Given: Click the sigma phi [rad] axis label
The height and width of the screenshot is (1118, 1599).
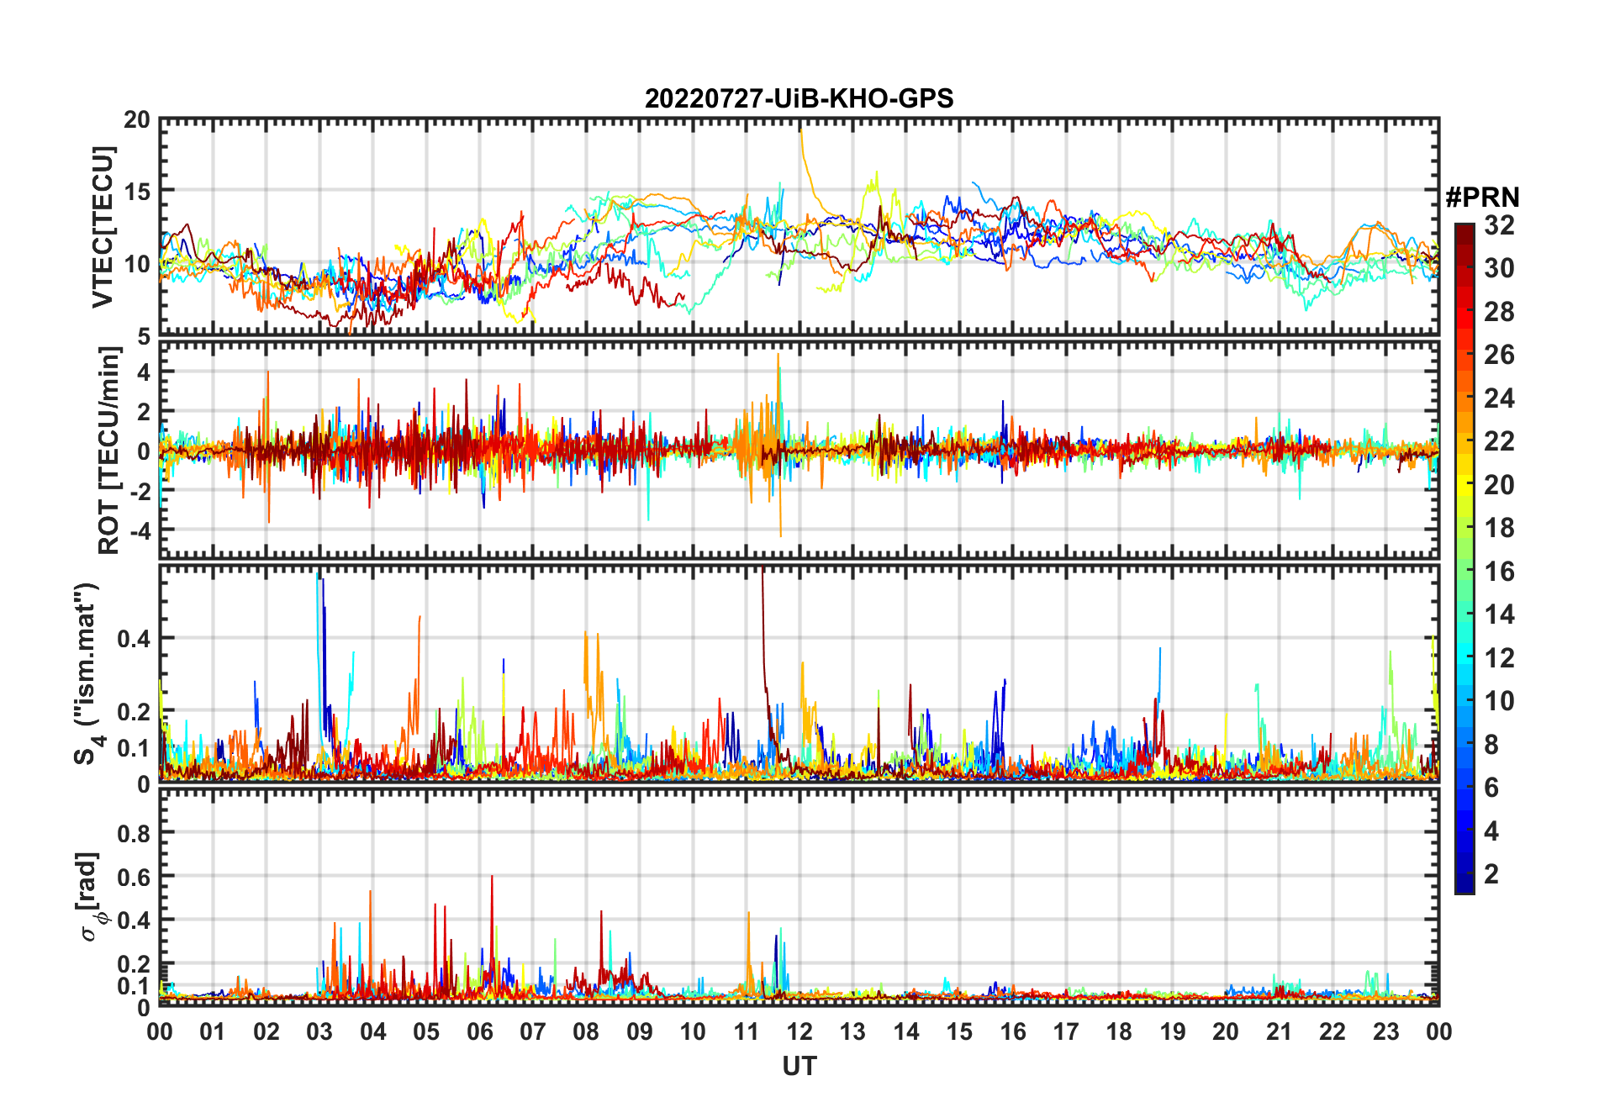Looking at the screenshot, I should 91,896.
